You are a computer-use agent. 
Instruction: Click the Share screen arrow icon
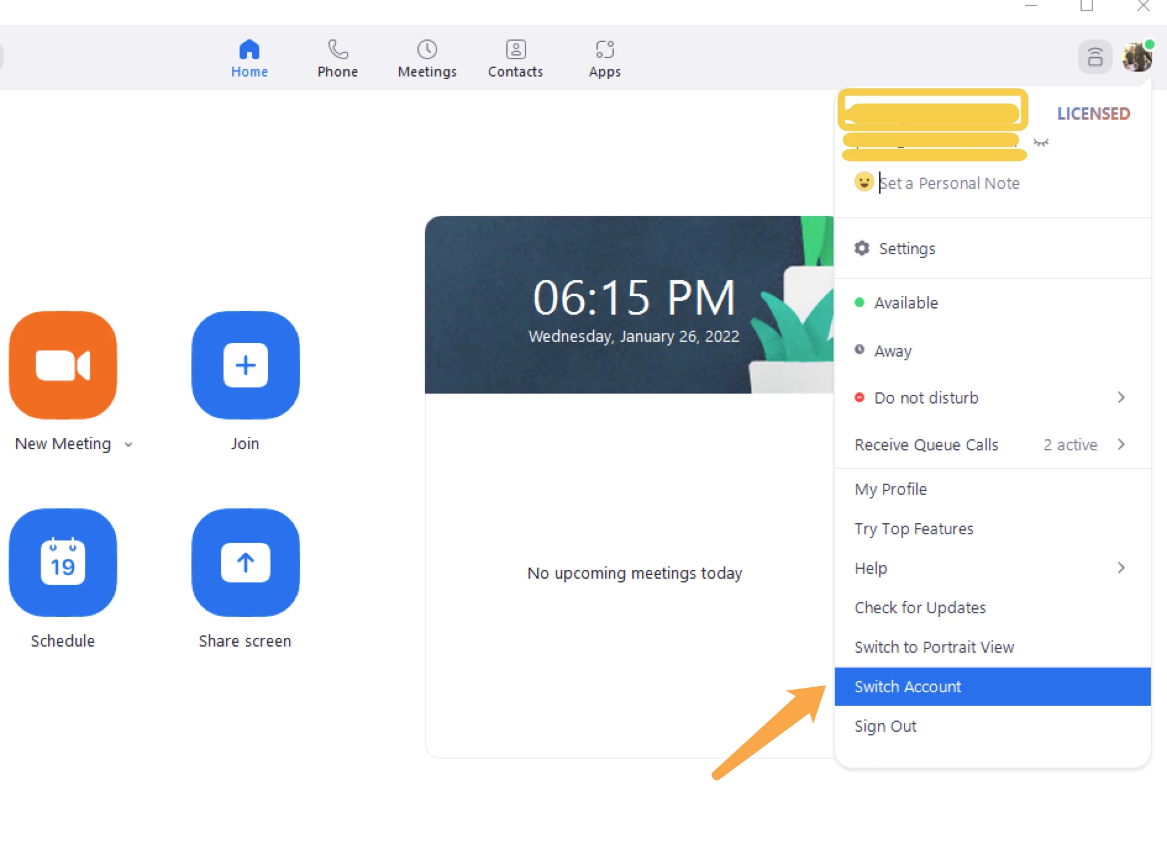[x=246, y=563]
